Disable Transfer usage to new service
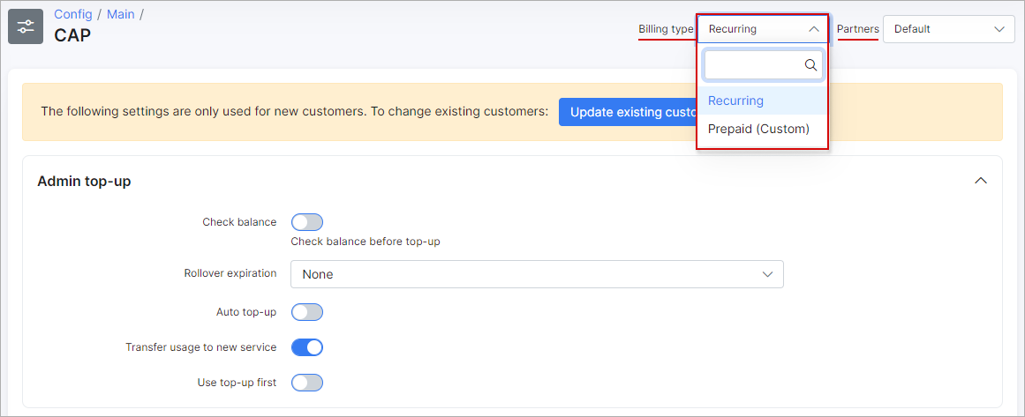 pyautogui.click(x=307, y=347)
